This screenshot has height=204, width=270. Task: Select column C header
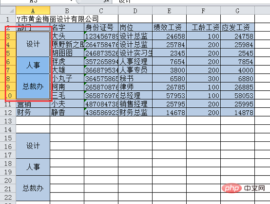[x=101, y=11]
